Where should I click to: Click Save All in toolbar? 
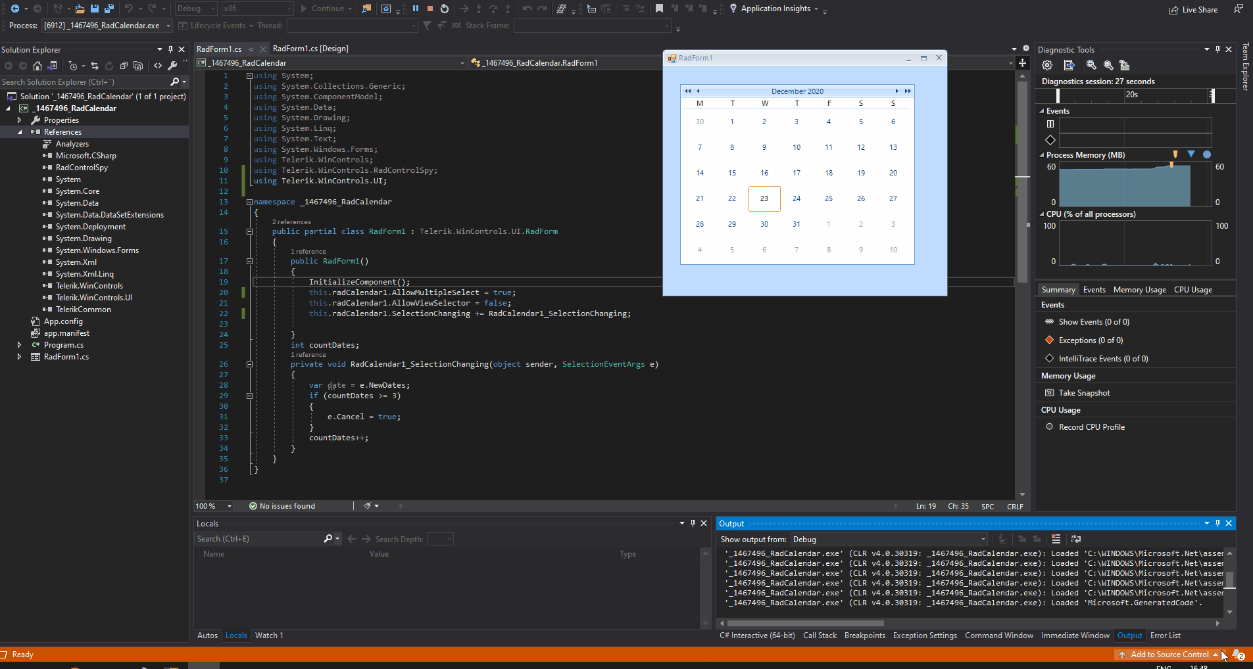[x=109, y=9]
